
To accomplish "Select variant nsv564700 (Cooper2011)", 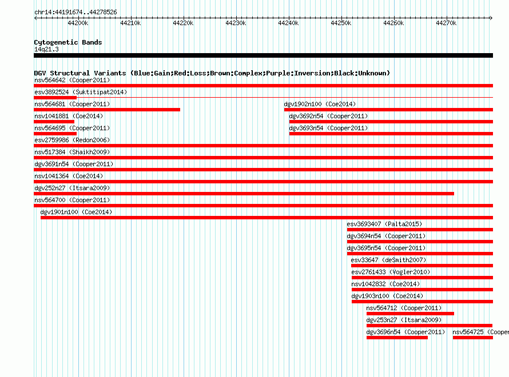I will pos(72,200).
